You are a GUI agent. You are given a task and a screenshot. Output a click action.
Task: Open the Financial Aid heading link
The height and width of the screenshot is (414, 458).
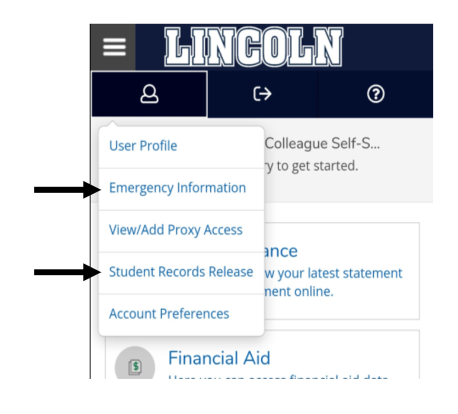pos(219,358)
